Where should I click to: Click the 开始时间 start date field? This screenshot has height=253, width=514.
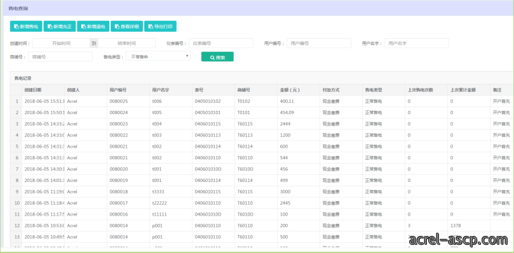(61, 43)
